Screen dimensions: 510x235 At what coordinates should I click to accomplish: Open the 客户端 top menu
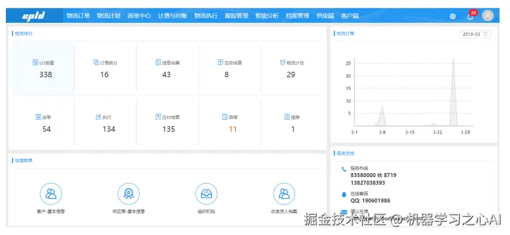pyautogui.click(x=350, y=16)
